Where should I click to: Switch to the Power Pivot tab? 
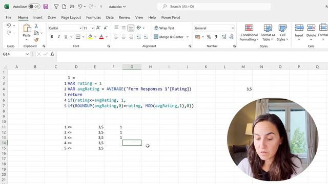tap(171, 17)
